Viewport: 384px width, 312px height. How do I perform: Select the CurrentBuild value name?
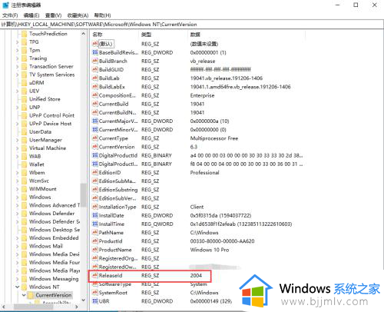tap(114, 104)
